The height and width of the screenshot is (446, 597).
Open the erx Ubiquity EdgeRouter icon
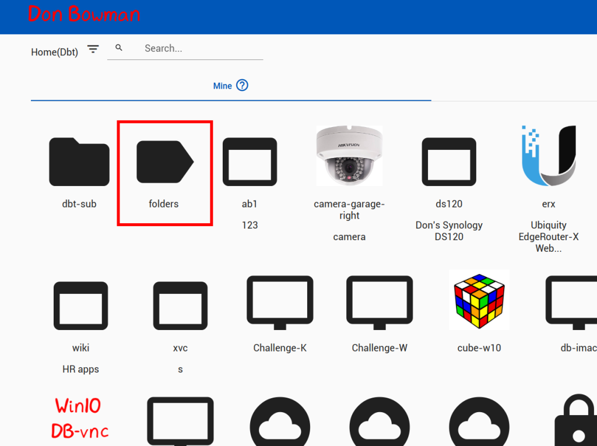point(548,155)
